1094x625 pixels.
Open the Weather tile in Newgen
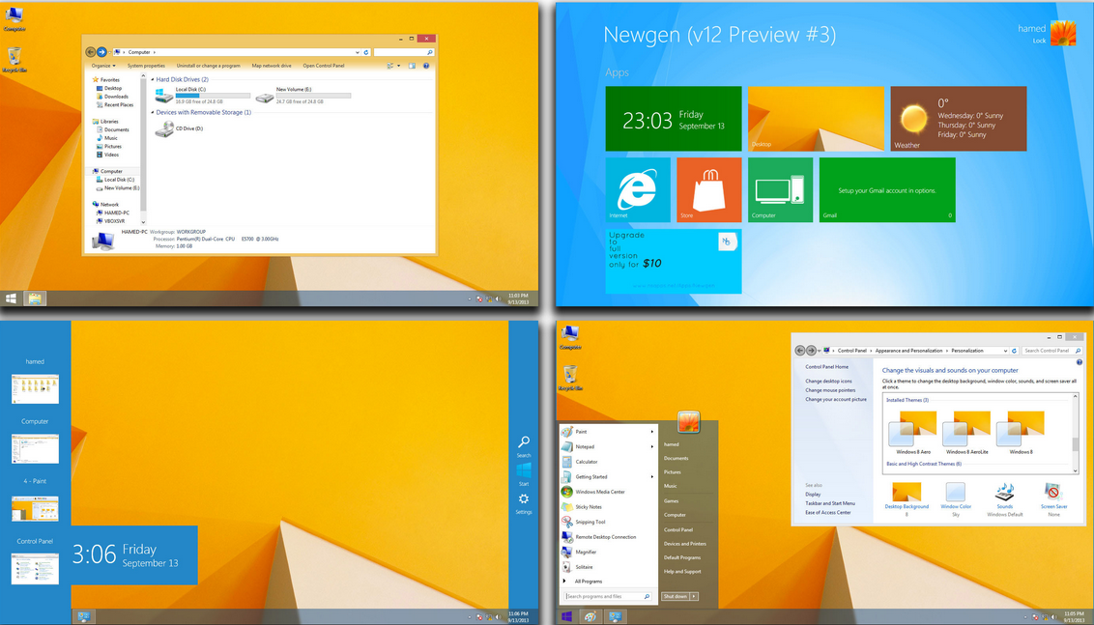[959, 119]
